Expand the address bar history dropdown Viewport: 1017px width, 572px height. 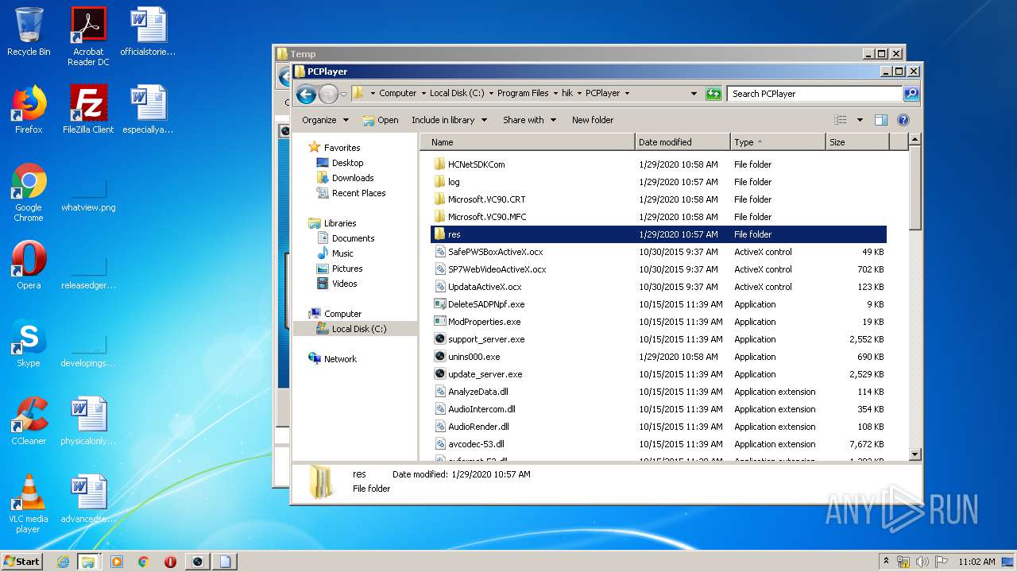click(x=694, y=94)
